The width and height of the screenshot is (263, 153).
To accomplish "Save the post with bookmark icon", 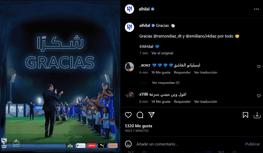I will click(x=245, y=115).
